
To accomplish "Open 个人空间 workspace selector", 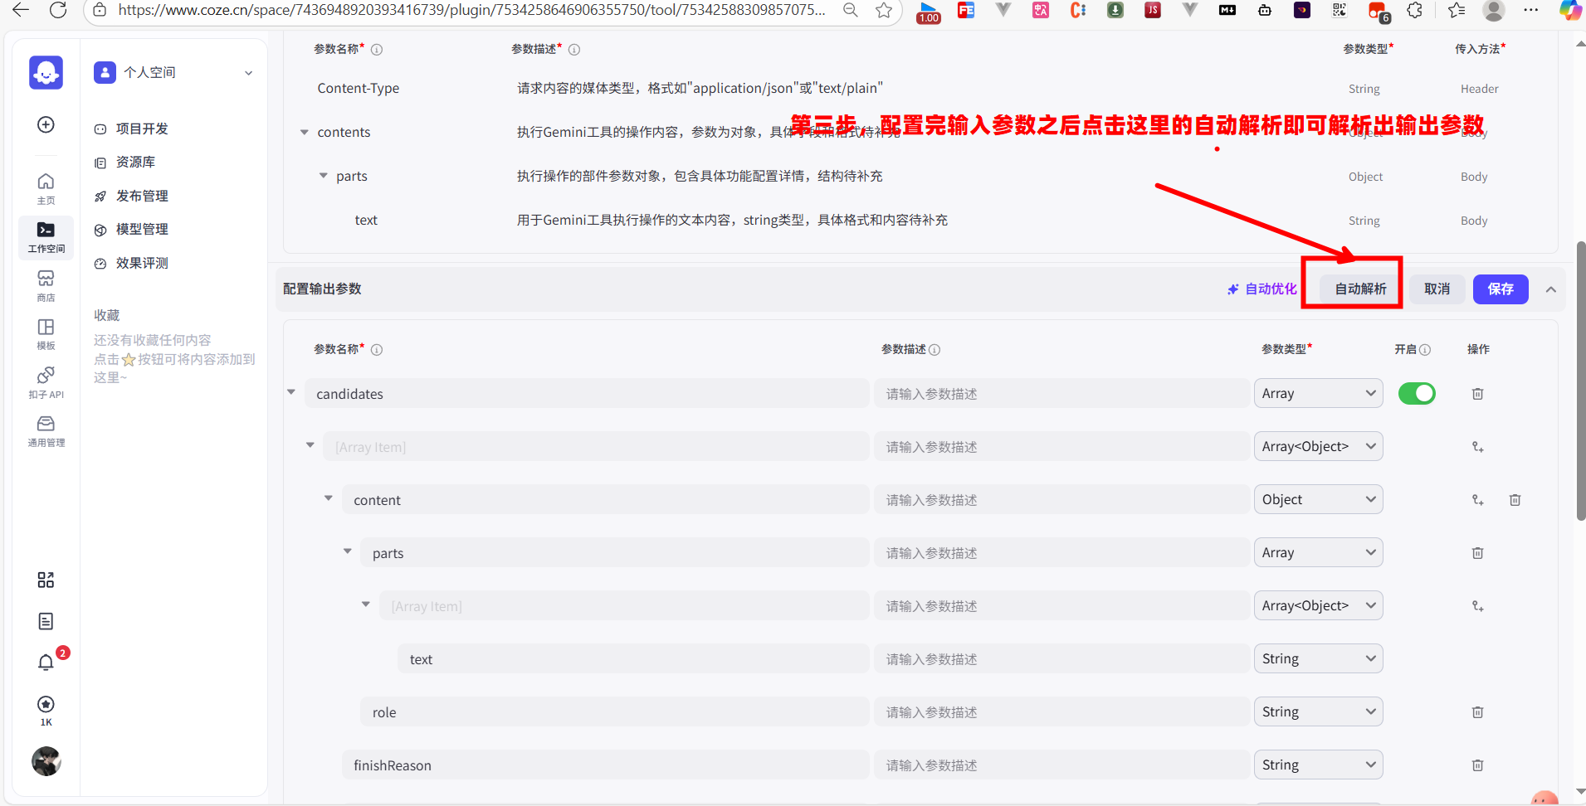I will click(173, 73).
